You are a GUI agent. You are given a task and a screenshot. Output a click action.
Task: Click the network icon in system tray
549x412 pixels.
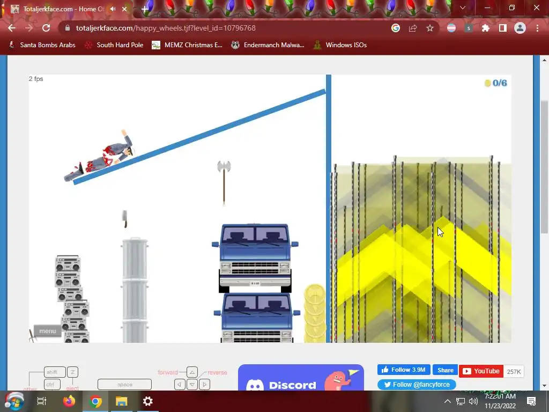[x=461, y=401]
